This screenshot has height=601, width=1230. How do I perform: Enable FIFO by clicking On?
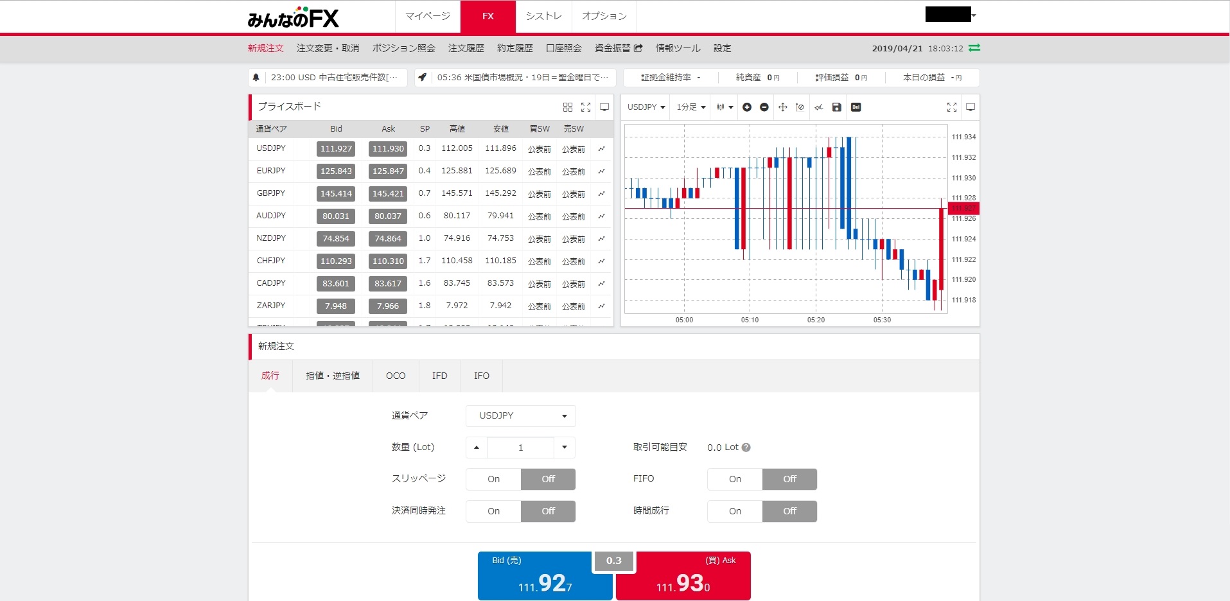pos(735,479)
